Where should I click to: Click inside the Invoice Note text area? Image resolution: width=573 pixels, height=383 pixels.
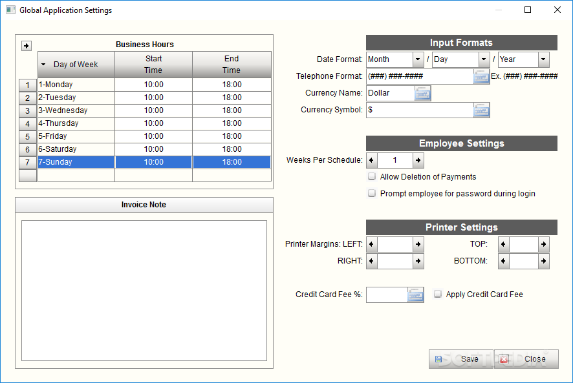point(144,291)
